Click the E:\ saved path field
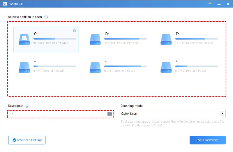The image size is (233, 152). (x=57, y=114)
